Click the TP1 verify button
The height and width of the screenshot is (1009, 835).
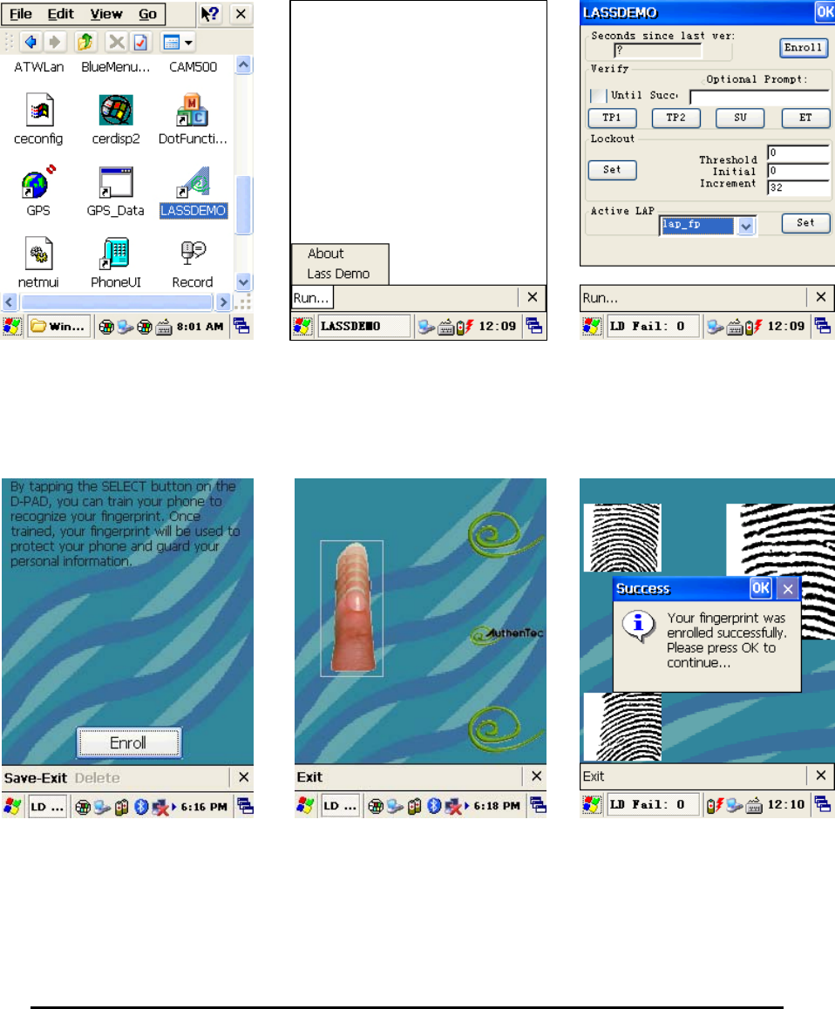coord(612,118)
